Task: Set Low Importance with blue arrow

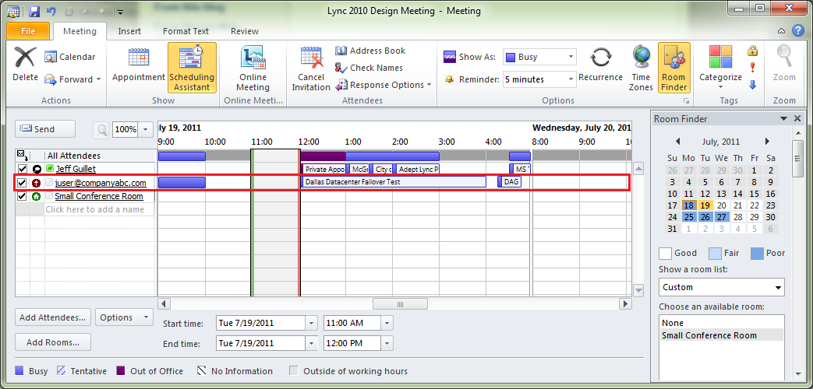Action: (x=752, y=85)
